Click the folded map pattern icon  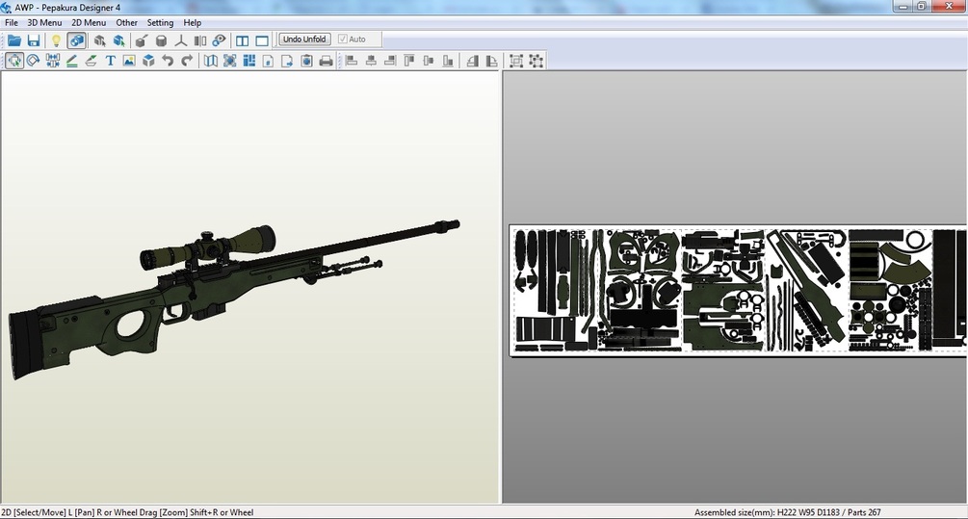[211, 61]
